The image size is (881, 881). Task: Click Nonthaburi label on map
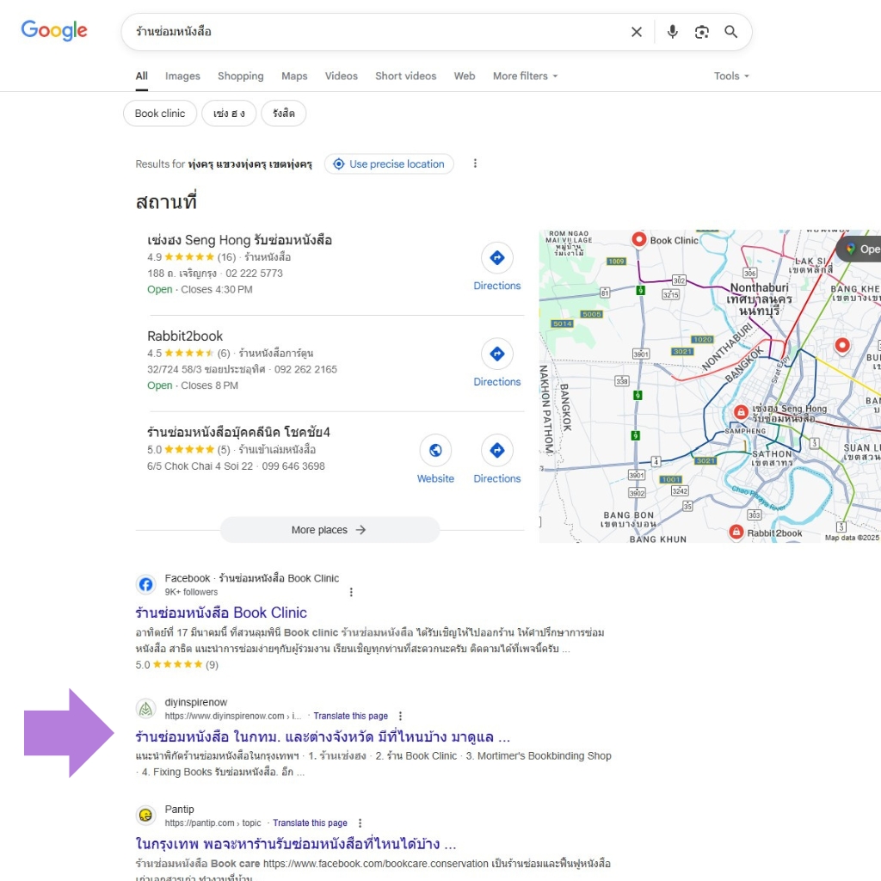pyautogui.click(x=759, y=287)
